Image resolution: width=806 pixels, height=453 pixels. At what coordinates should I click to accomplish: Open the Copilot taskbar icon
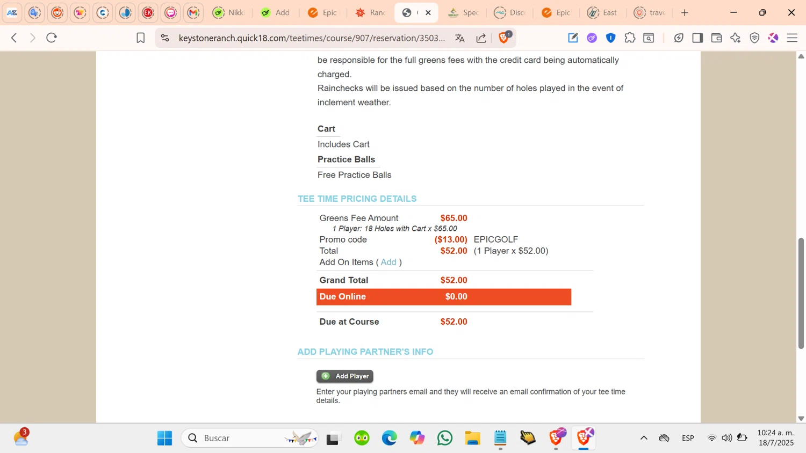coord(417,438)
